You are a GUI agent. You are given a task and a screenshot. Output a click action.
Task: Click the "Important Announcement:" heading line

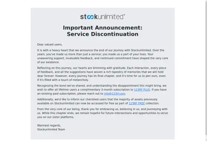click(x=103, y=28)
